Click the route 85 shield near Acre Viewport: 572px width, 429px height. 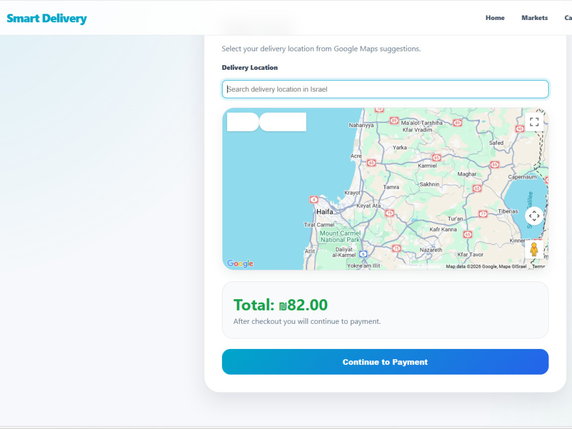[x=371, y=162]
